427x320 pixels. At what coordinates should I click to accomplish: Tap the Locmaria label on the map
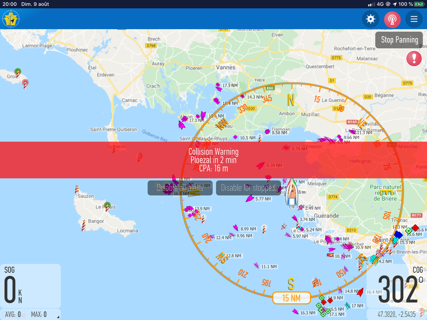128,231
